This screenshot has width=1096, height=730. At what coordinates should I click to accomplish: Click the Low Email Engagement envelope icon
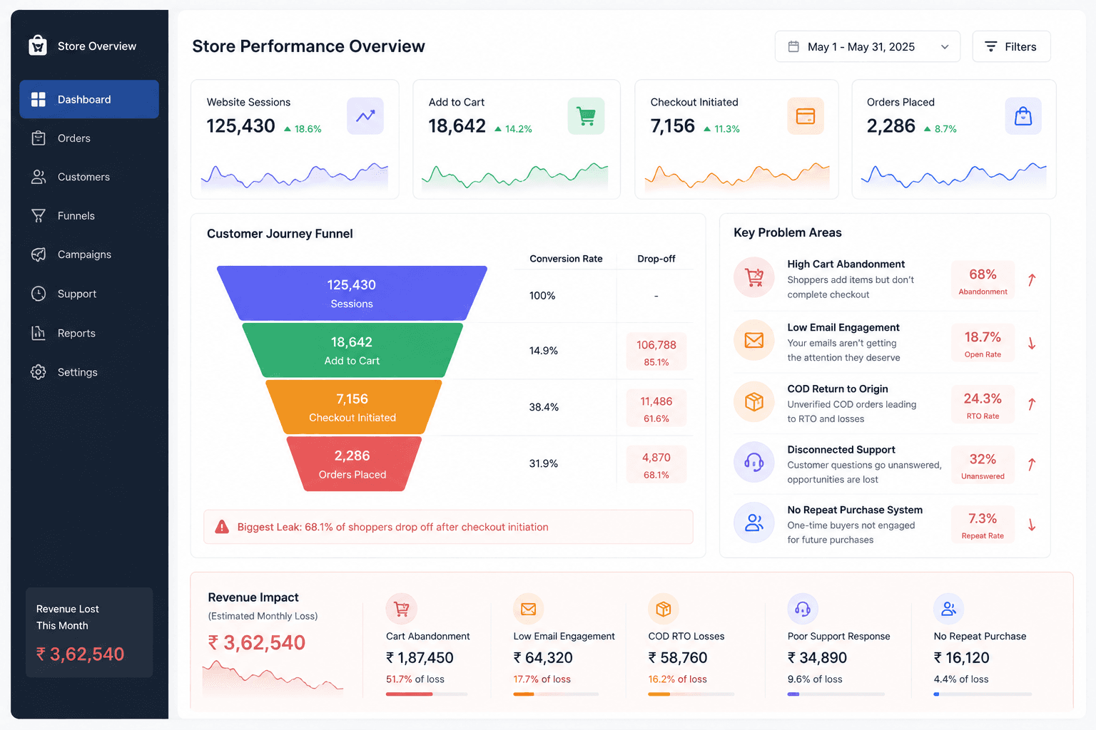(x=754, y=340)
